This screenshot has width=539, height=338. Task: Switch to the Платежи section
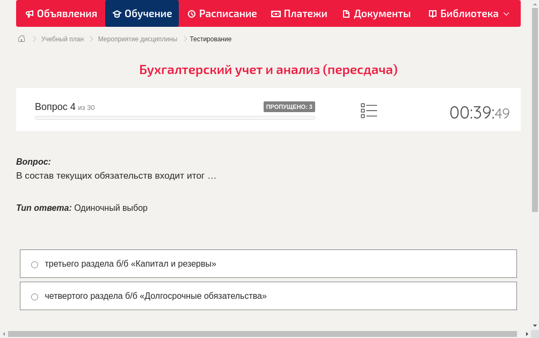point(299,13)
